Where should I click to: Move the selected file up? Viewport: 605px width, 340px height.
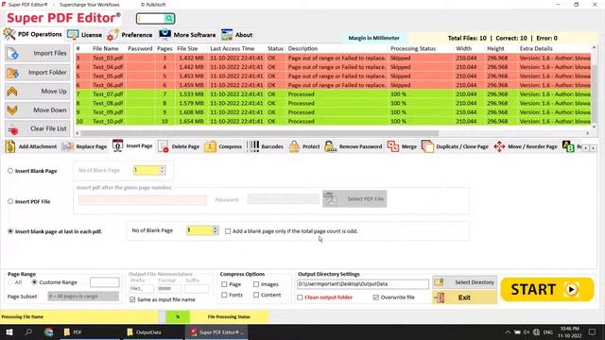[x=38, y=92]
